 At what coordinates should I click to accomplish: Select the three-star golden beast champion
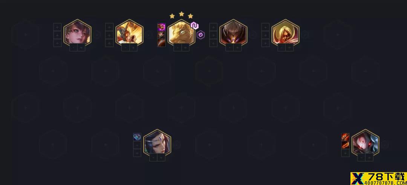(181, 32)
